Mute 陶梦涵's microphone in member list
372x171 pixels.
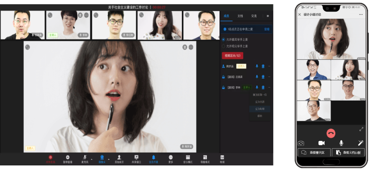pos(257,66)
